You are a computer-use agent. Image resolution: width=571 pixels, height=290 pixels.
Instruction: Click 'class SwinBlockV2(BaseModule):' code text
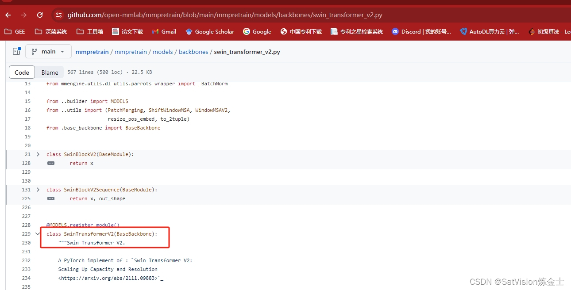[x=90, y=154]
